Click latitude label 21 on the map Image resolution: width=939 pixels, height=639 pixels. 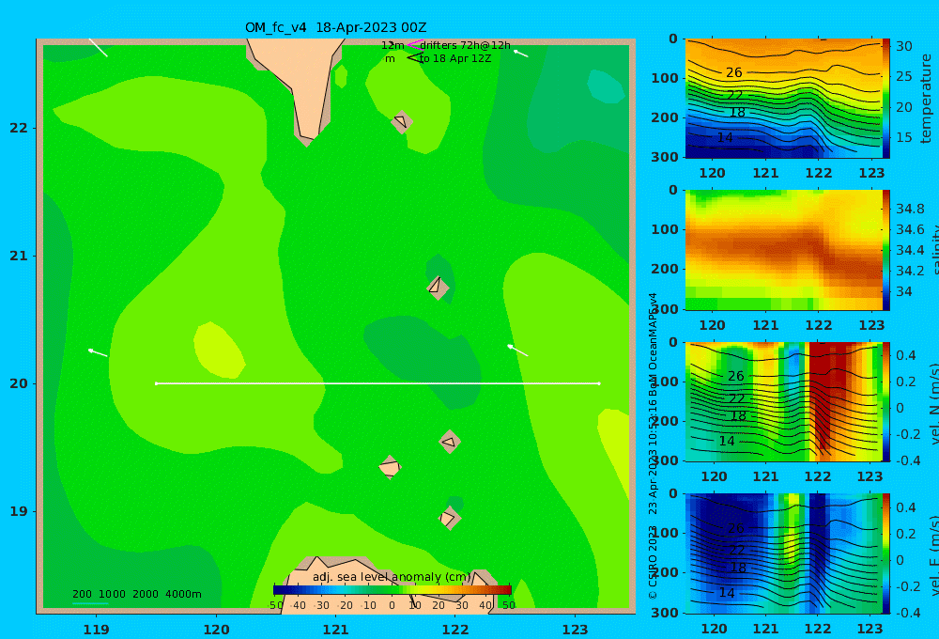(19, 256)
